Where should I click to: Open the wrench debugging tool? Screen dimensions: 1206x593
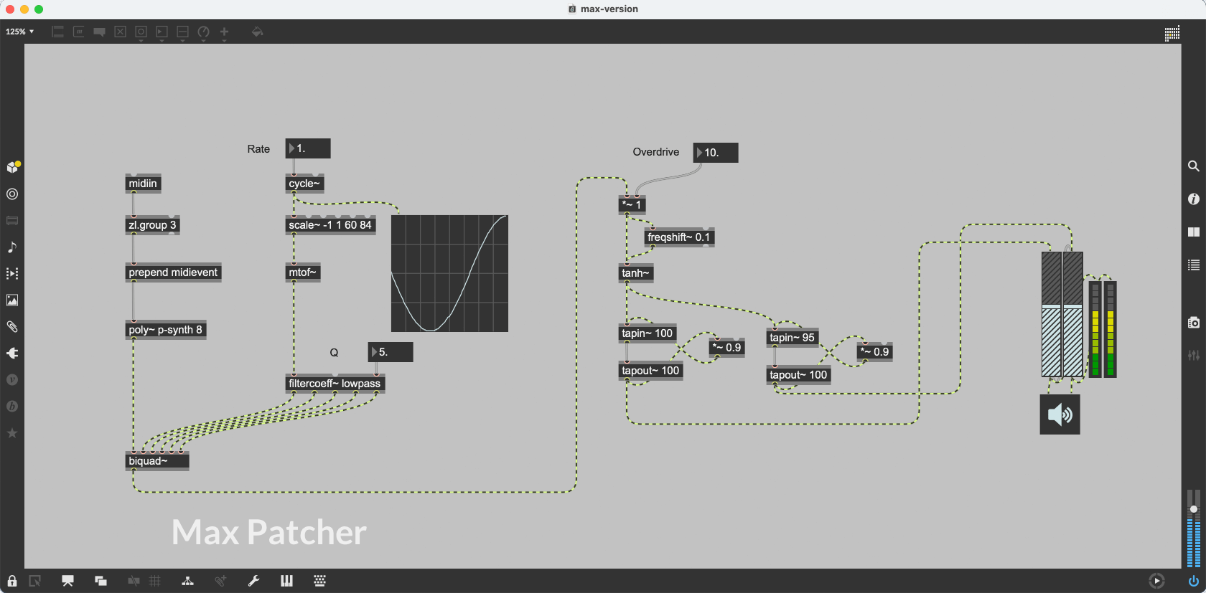253,581
